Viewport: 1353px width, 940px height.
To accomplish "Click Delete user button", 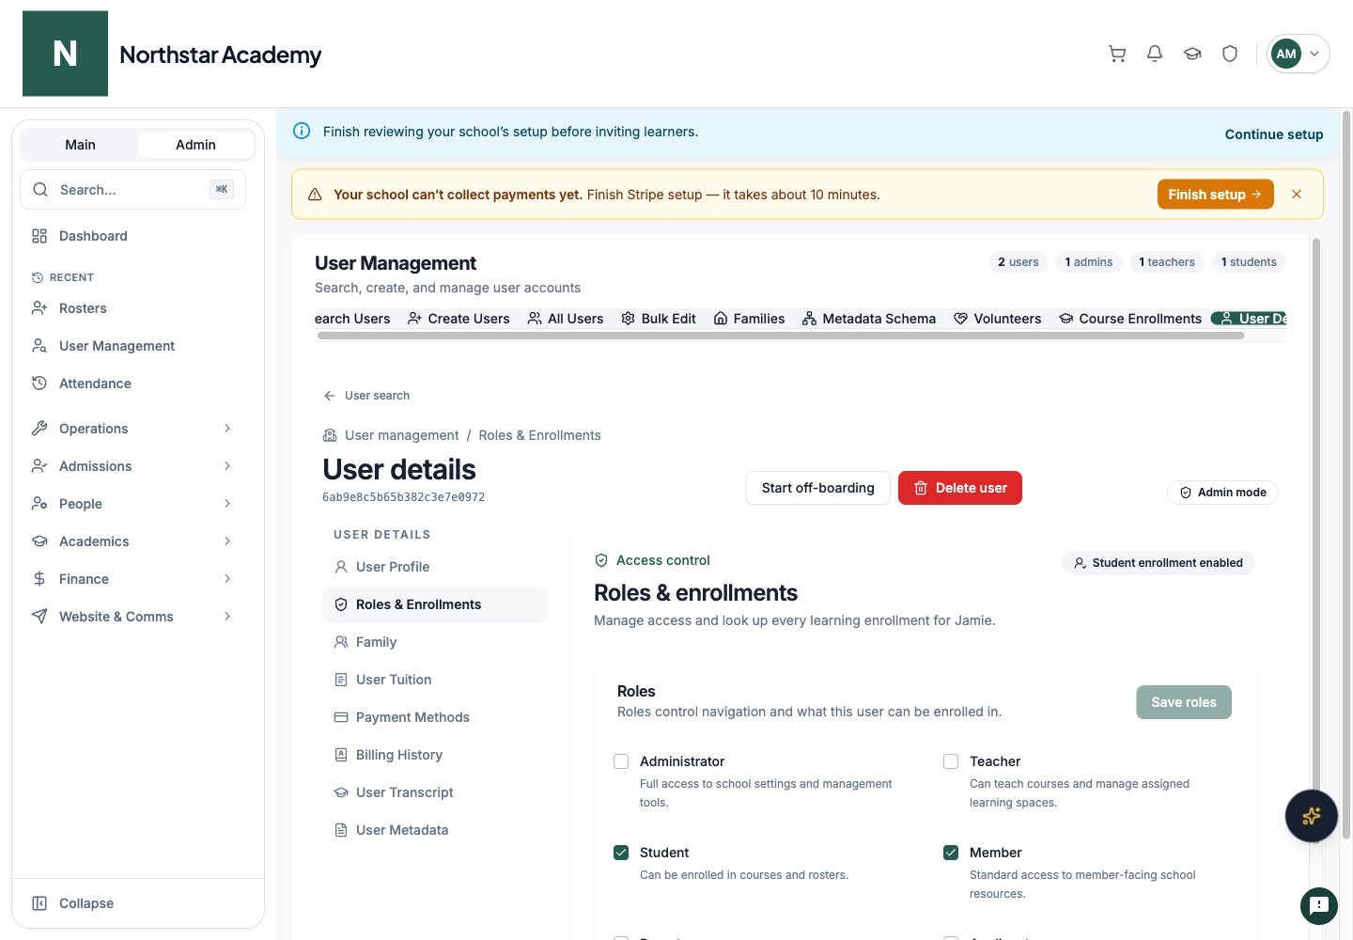I will pos(960,488).
